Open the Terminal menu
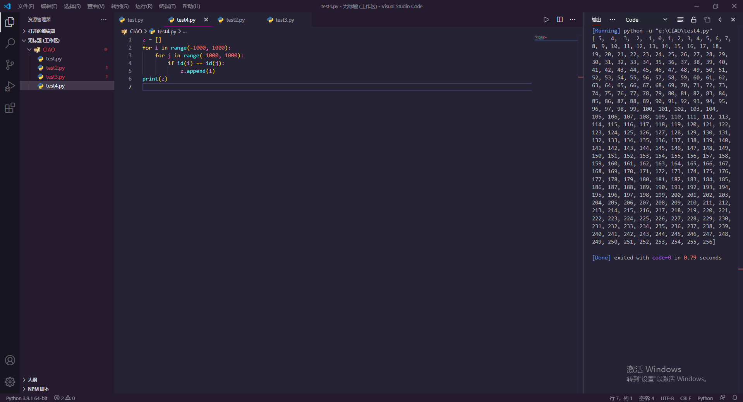The height and width of the screenshot is (402, 743). click(167, 6)
